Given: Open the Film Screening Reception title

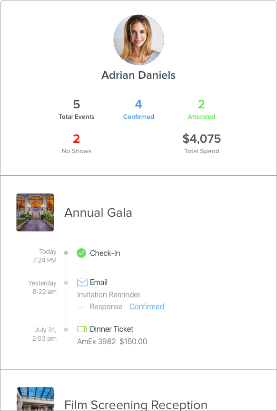Looking at the screenshot, I should point(136,405).
